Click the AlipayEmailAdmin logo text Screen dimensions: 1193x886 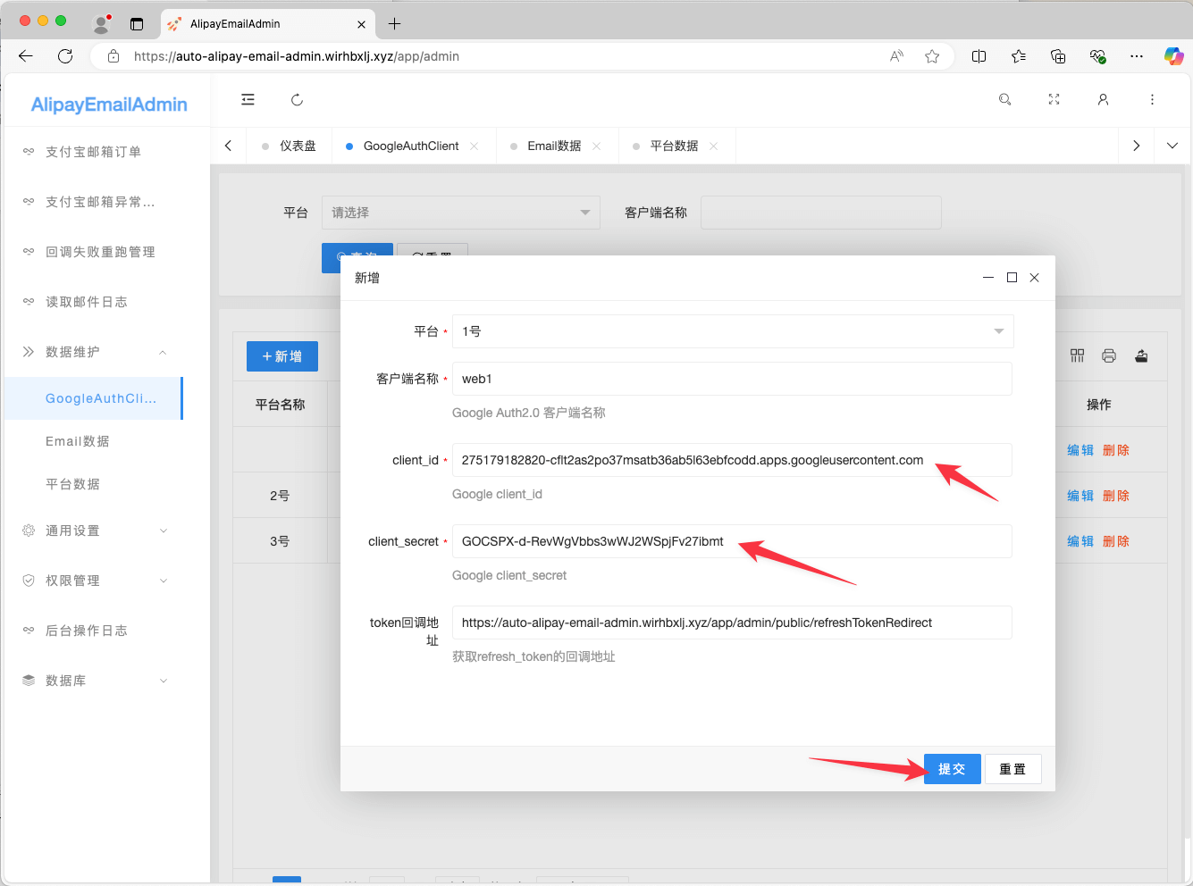109,104
